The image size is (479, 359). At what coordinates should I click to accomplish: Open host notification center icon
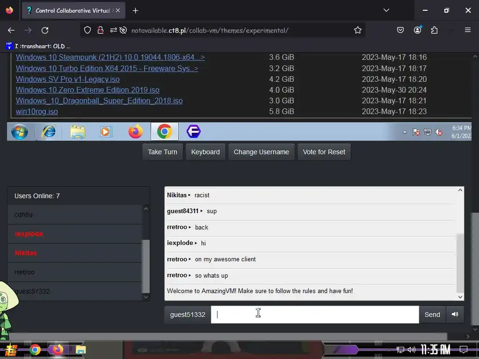[x=464, y=350]
